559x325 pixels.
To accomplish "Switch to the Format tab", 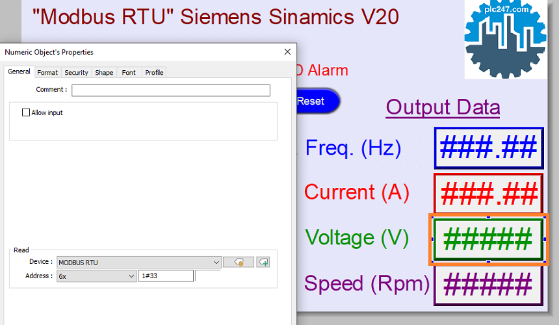I will [x=47, y=73].
